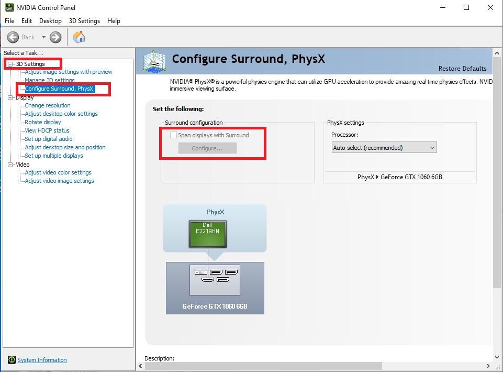This screenshot has width=503, height=372.
Task: Open Change resolution task
Action: (x=48, y=105)
